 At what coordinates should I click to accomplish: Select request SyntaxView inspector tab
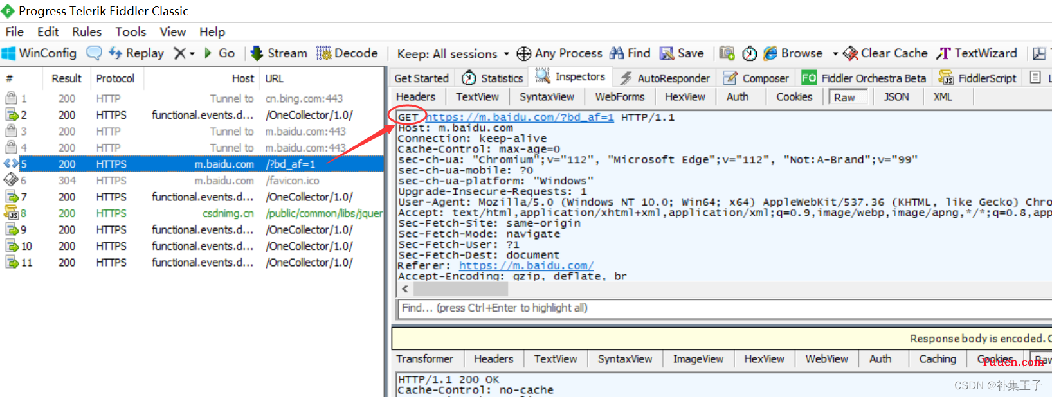pos(547,97)
